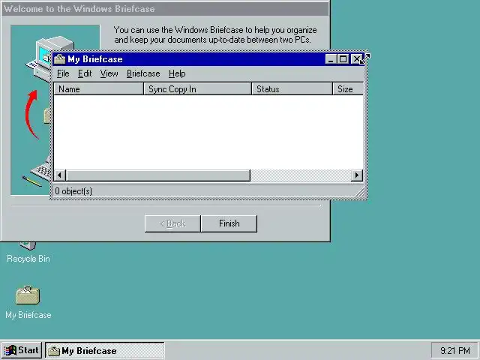This screenshot has width=480, height=360.
Task: Click the My Briefcase title bar briefcase icon
Action: point(60,59)
